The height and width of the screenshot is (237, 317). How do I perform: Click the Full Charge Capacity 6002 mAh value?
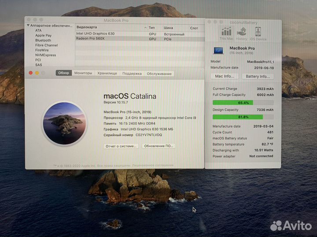click(265, 95)
